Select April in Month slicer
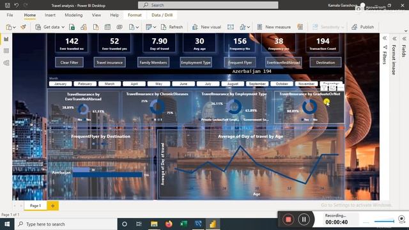Image resolution: width=409 pixels, height=230 pixels. (134, 84)
